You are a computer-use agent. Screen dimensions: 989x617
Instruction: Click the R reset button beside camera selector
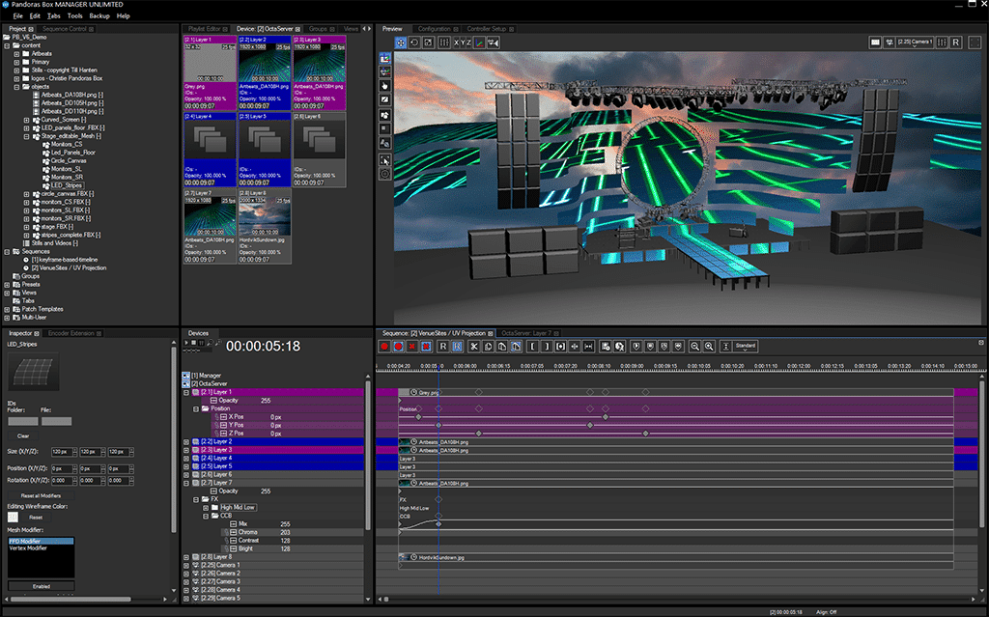(956, 42)
